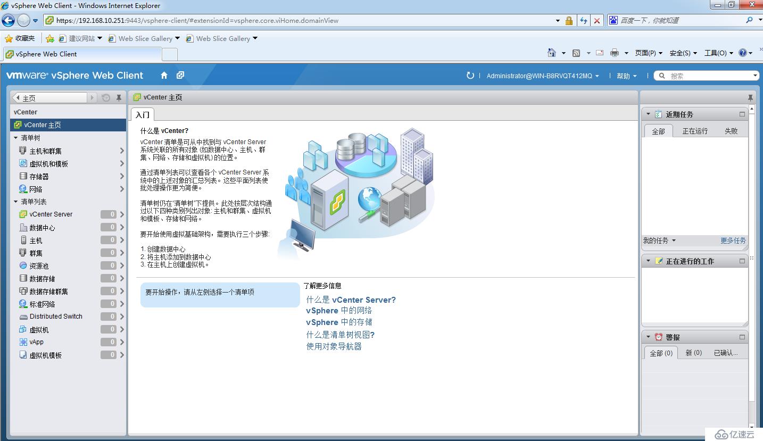The image size is (763, 441).
Task: Switch to the 已确认 alarms tab
Action: coord(726,353)
